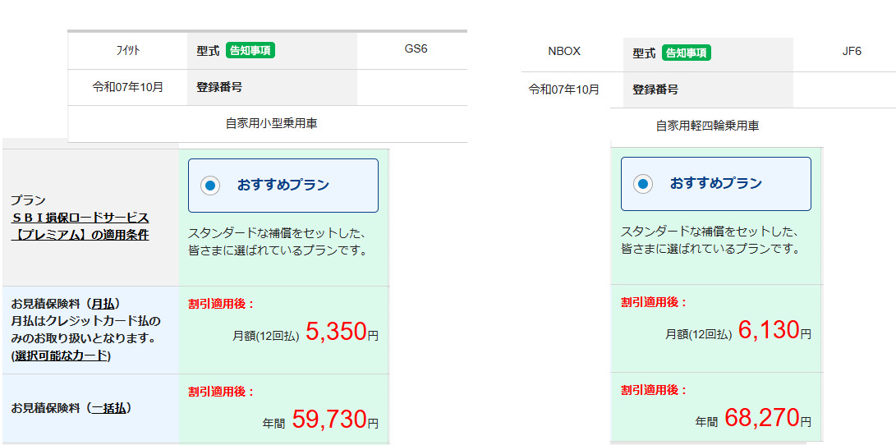This screenshot has width=896, height=445.
Task: Click 型式 label in the フィット table
Action: (208, 51)
